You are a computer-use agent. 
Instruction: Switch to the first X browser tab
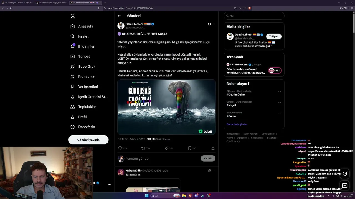[18, 2]
